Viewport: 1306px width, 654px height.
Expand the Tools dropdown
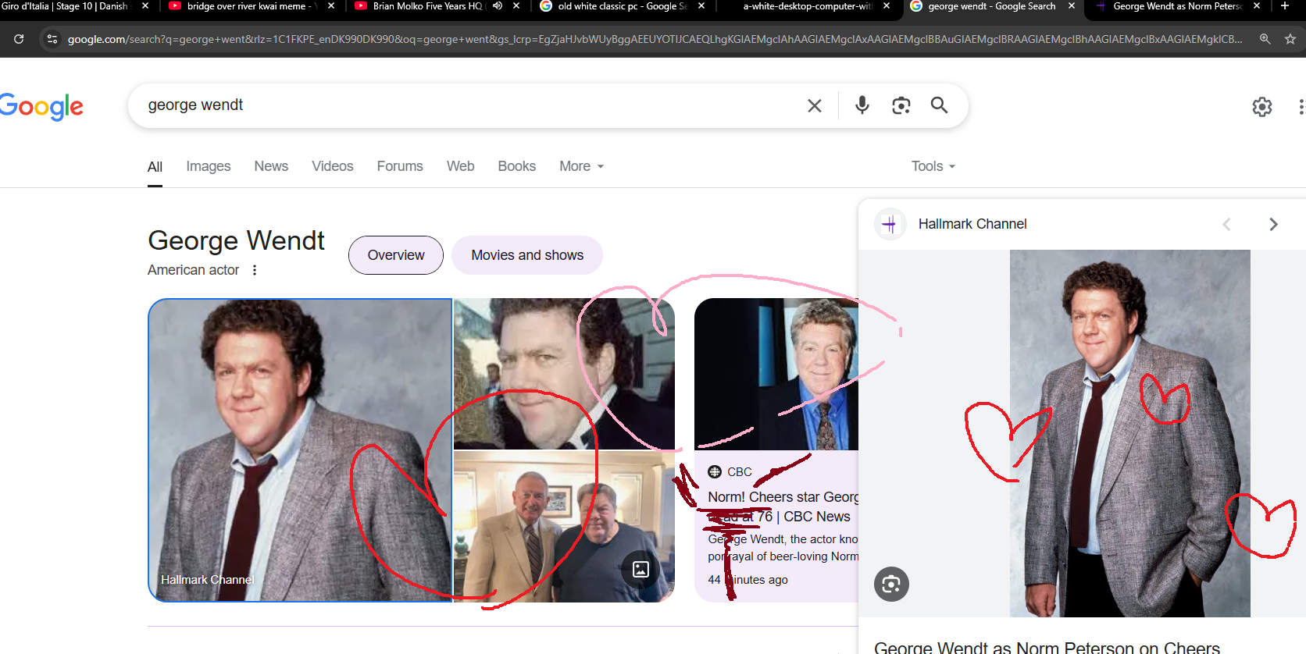coord(933,166)
